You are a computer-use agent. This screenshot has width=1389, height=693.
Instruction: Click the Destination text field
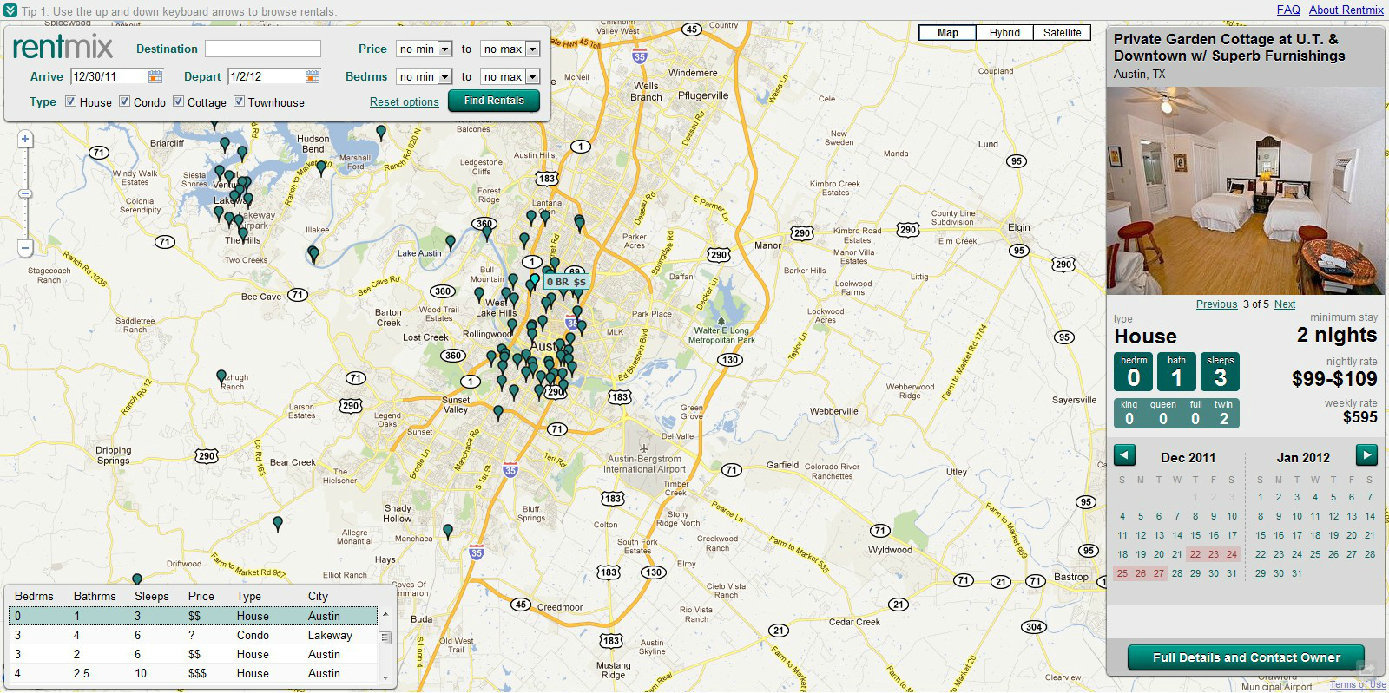[262, 49]
